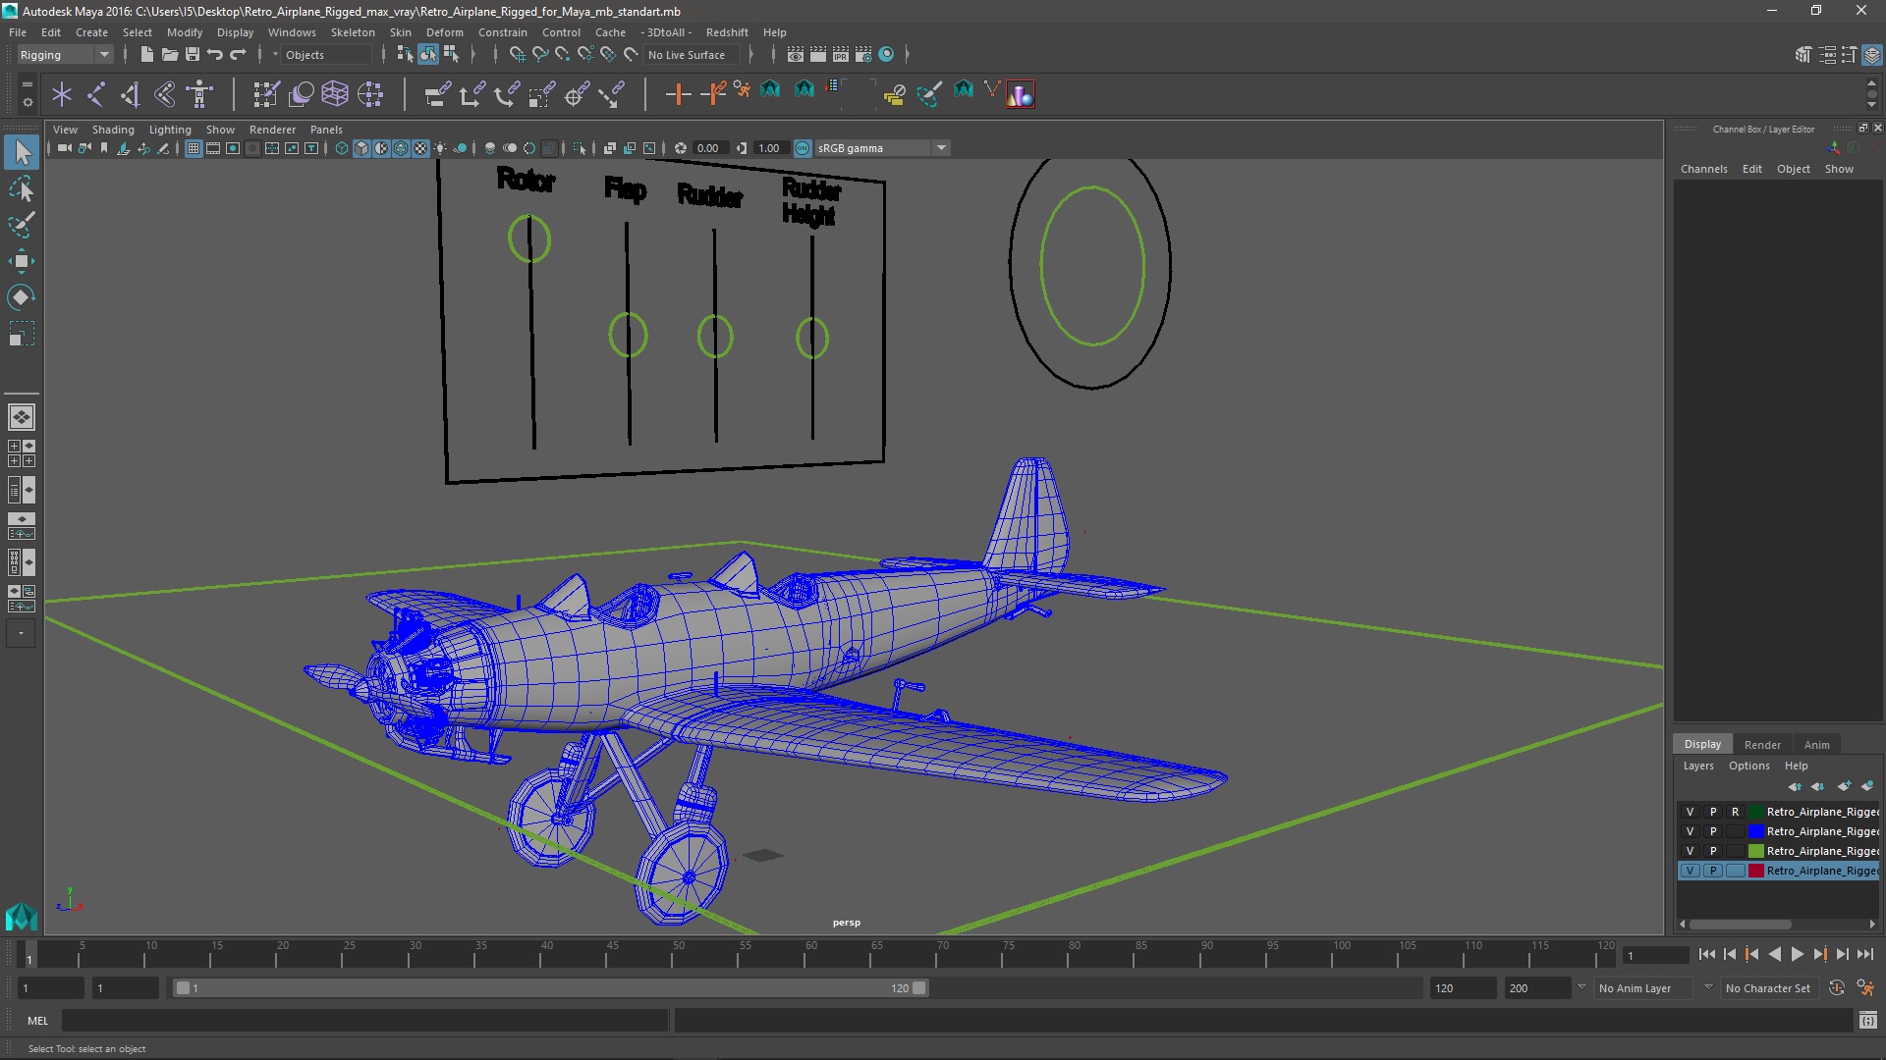
Task: Open the Rigging menu set dropdown
Action: coord(65,55)
